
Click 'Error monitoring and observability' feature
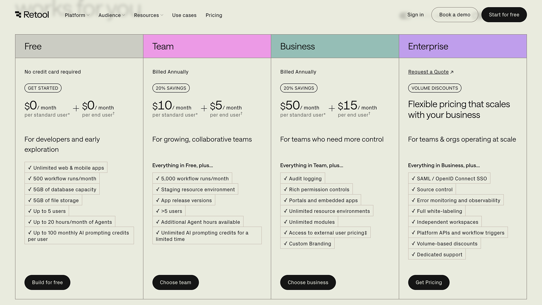tap(456, 200)
